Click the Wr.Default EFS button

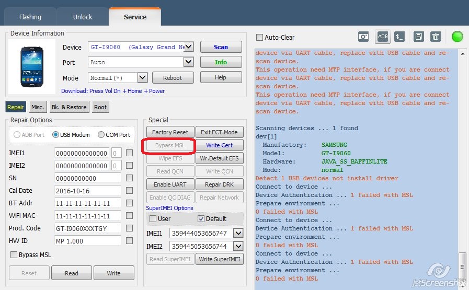[x=219, y=158]
